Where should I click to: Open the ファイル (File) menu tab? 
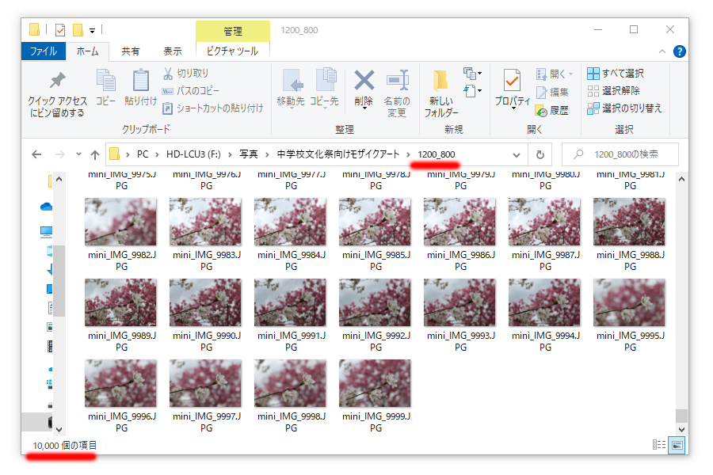44,51
